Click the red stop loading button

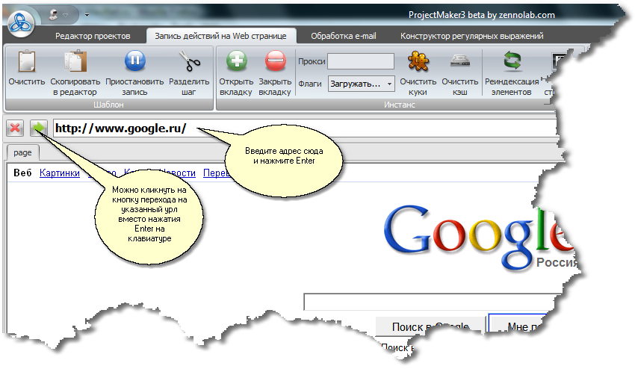pyautogui.click(x=14, y=128)
